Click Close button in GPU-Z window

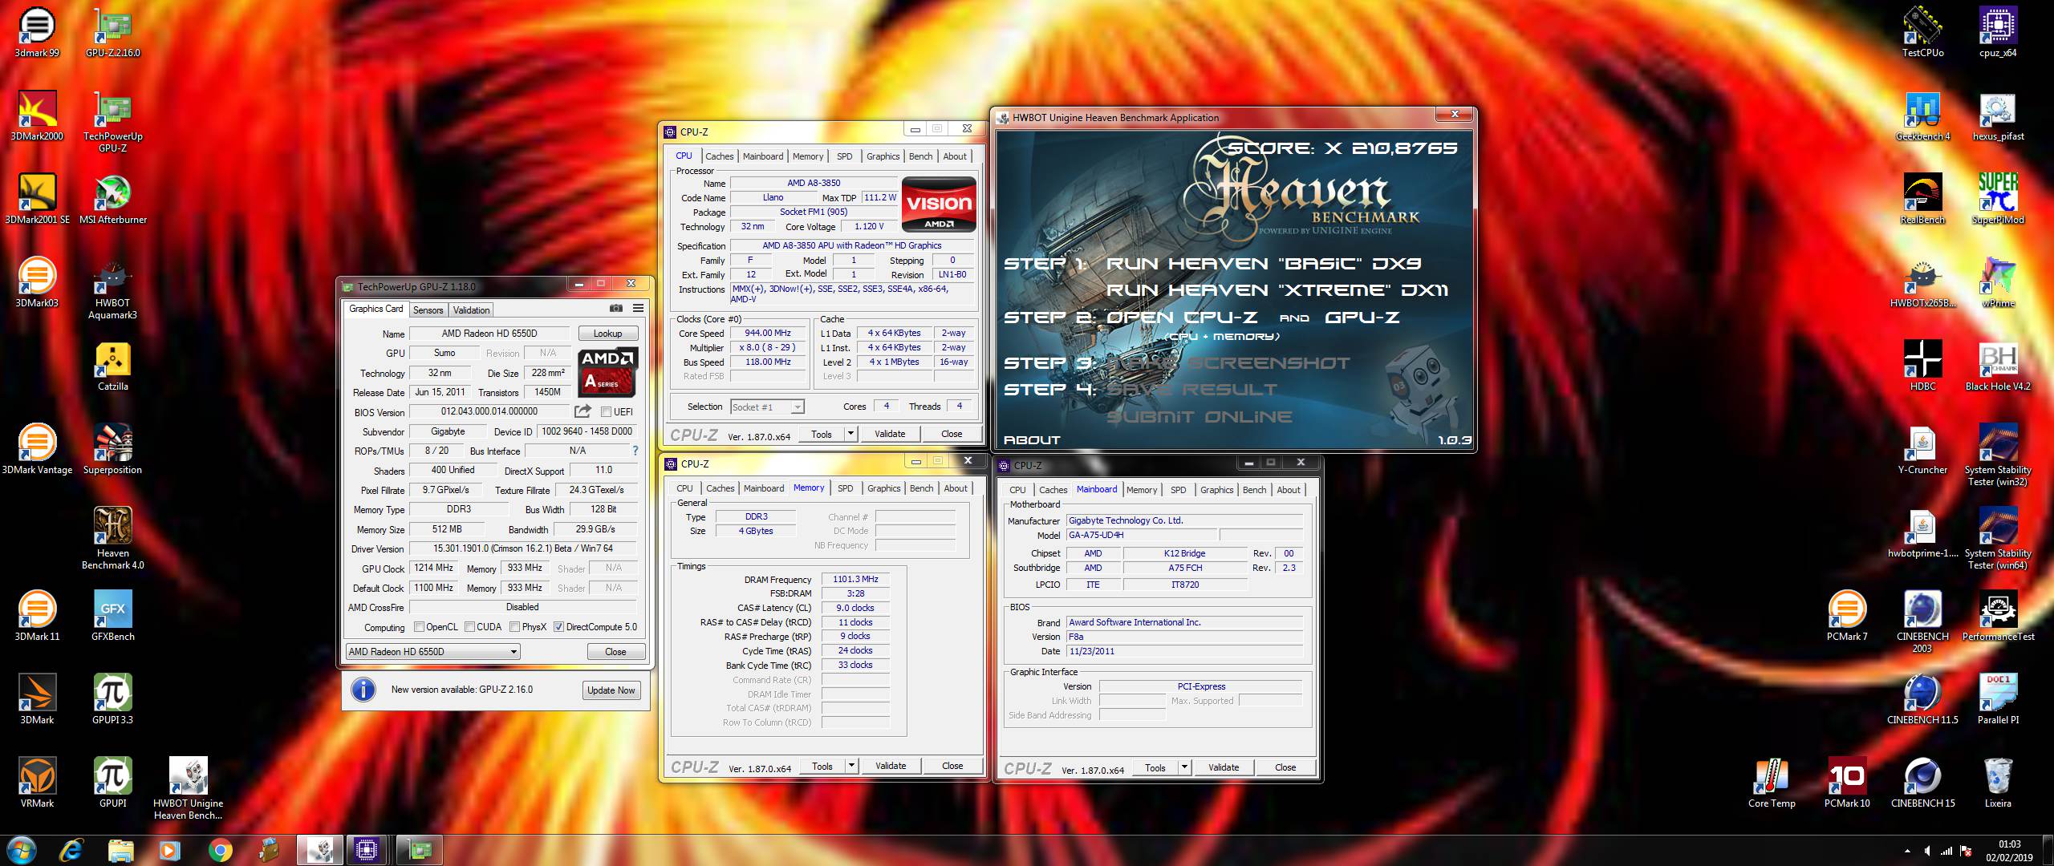[615, 652]
